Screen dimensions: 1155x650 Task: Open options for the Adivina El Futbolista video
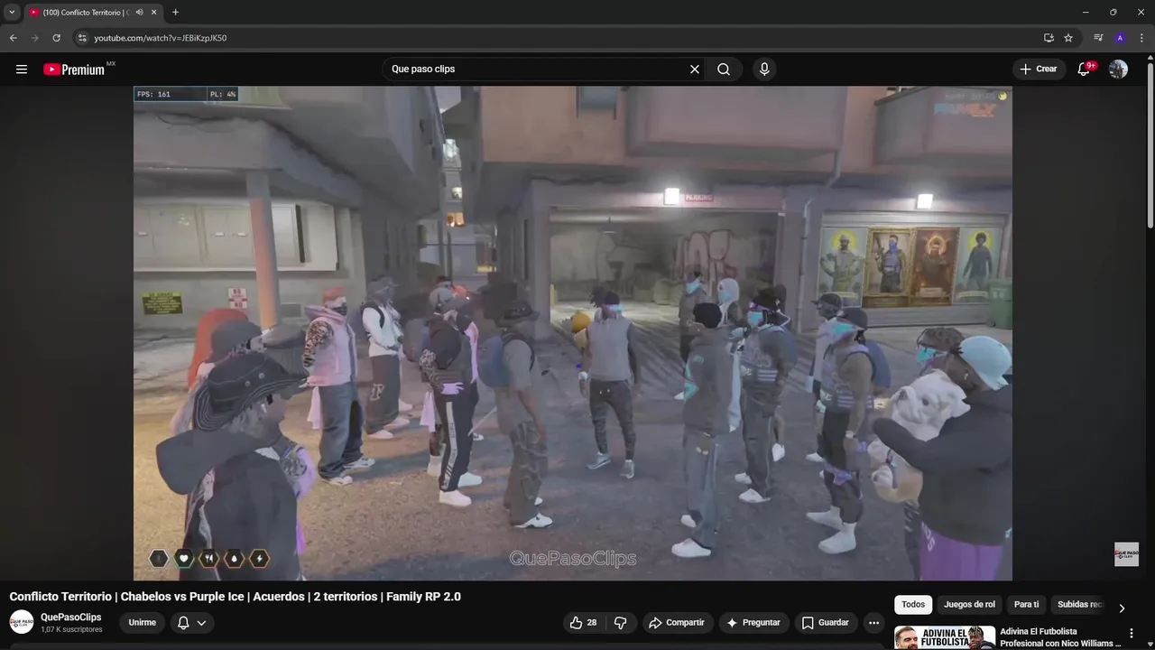(x=1132, y=633)
